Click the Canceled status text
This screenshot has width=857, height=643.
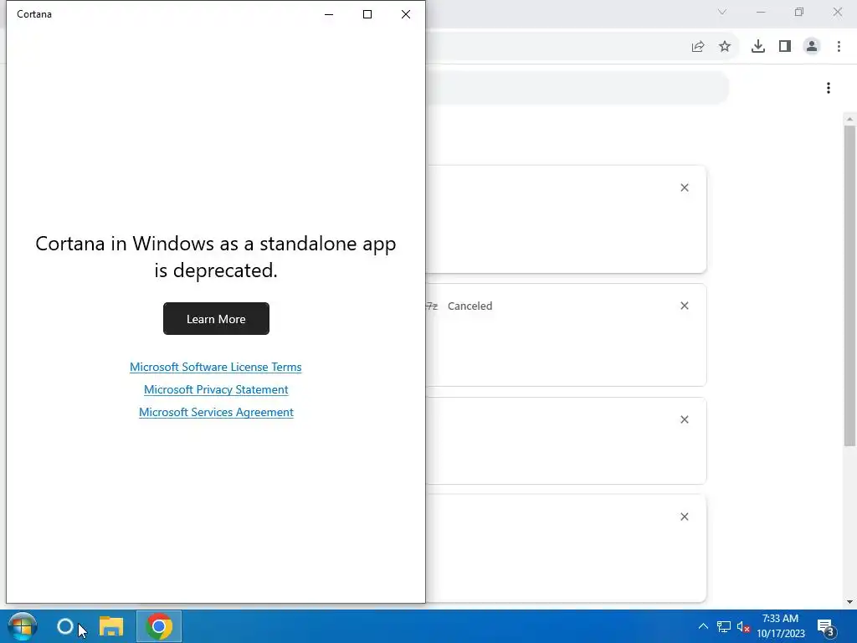tap(470, 306)
